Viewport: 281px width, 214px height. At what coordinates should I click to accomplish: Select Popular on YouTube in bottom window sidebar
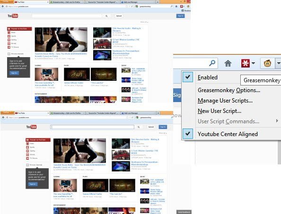[38, 140]
